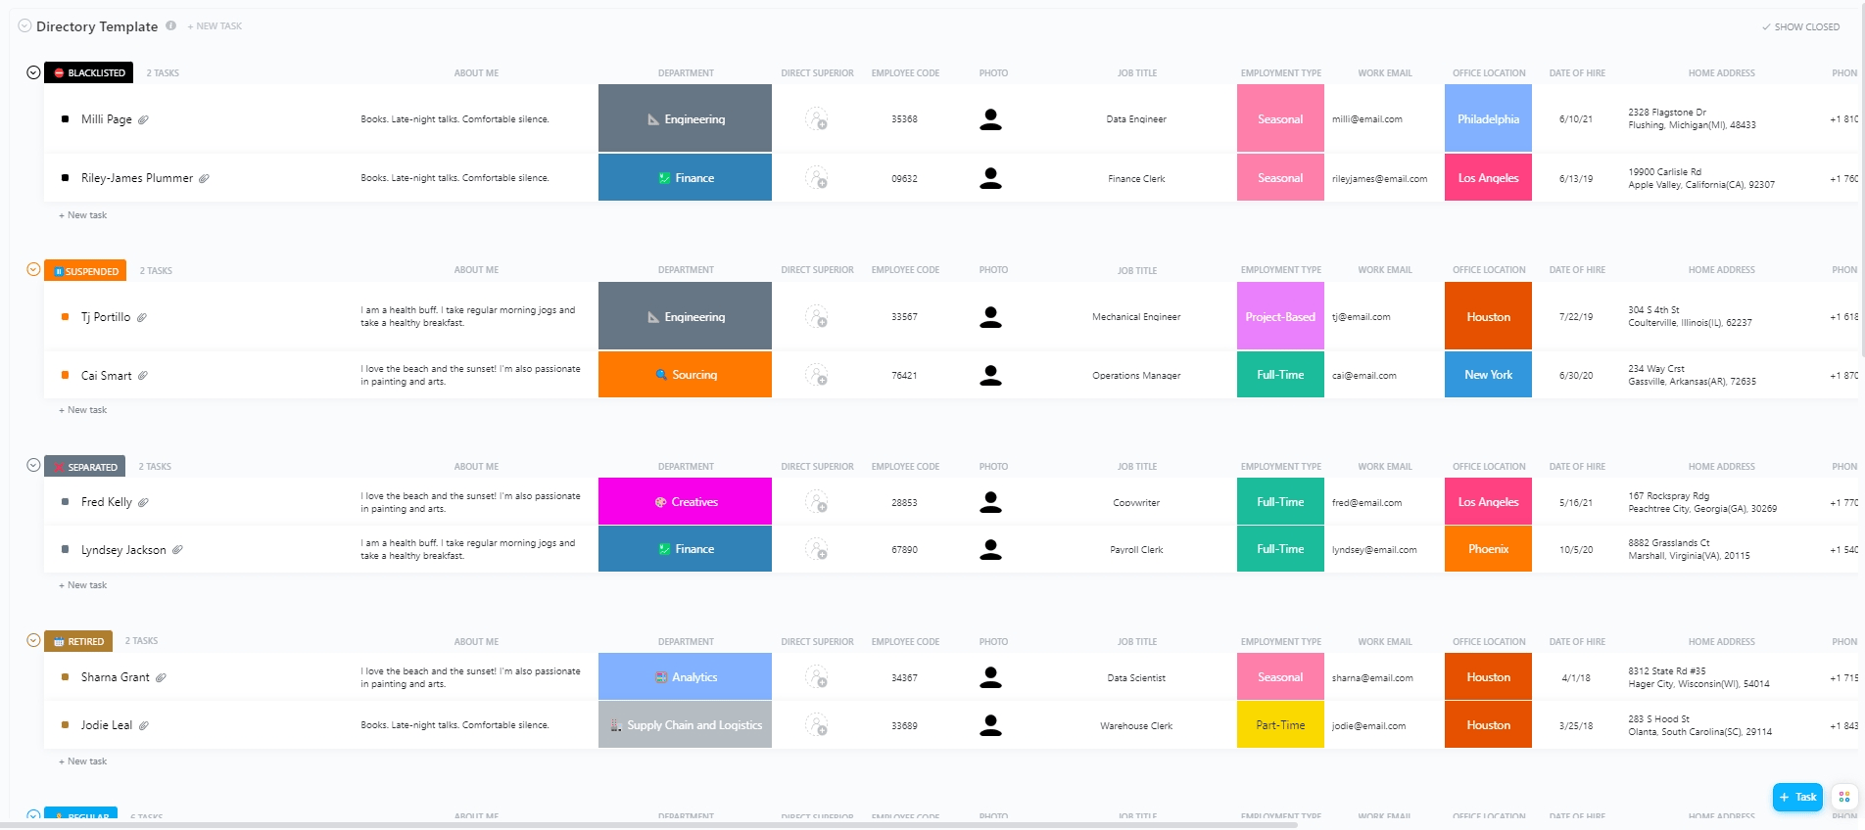
Task: Open photo placeholder for Jodie Leal
Action: 991,725
